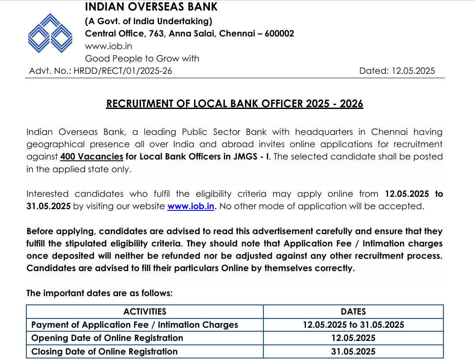Screen dimensions: 475x362
Task: Click the date in the Closing Date row
Action: (353, 351)
